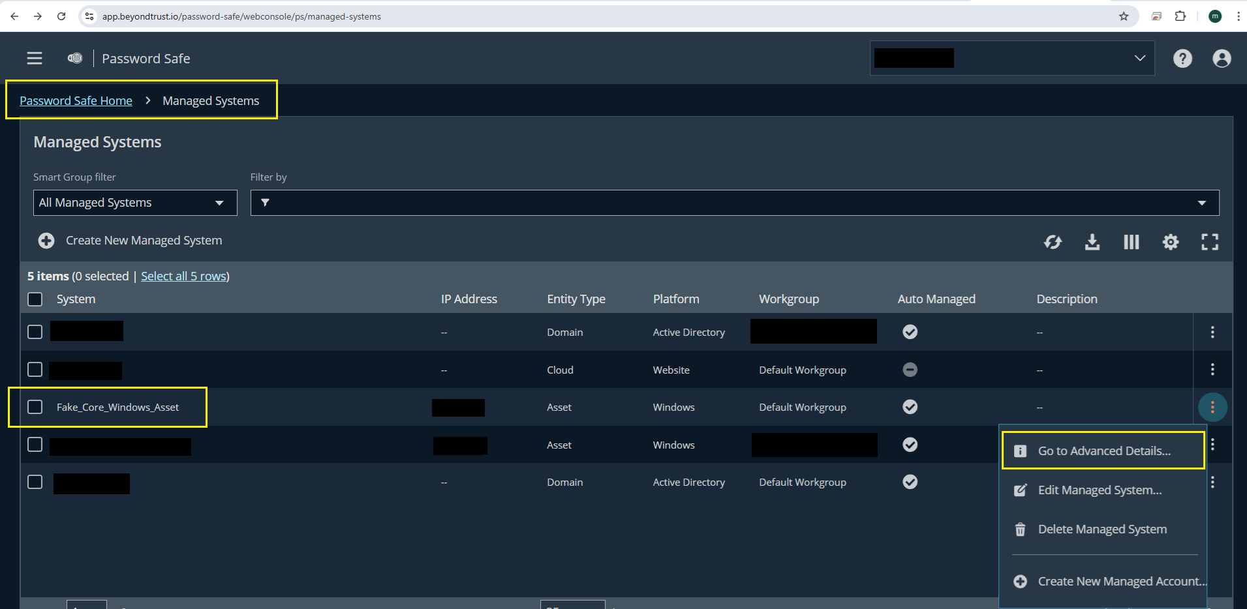
Task: Open the hamburger navigation menu
Action: click(35, 59)
